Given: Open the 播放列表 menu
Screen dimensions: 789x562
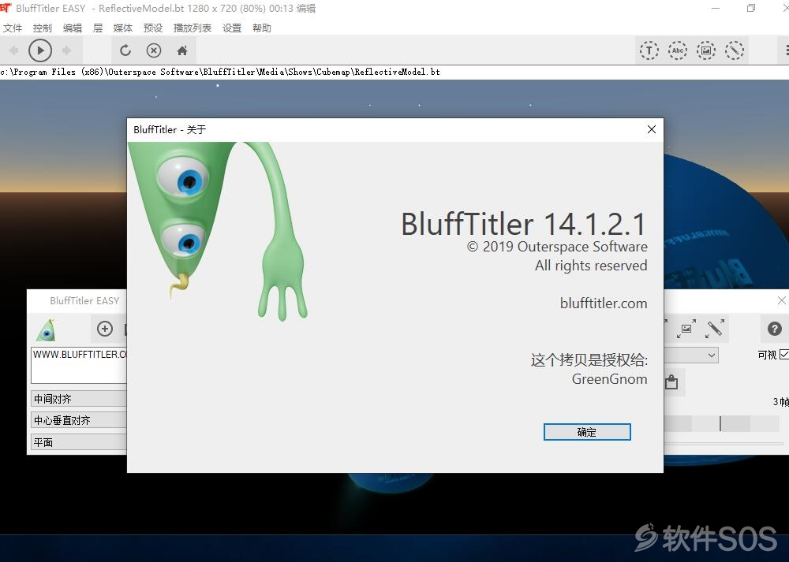Looking at the screenshot, I should [x=193, y=28].
